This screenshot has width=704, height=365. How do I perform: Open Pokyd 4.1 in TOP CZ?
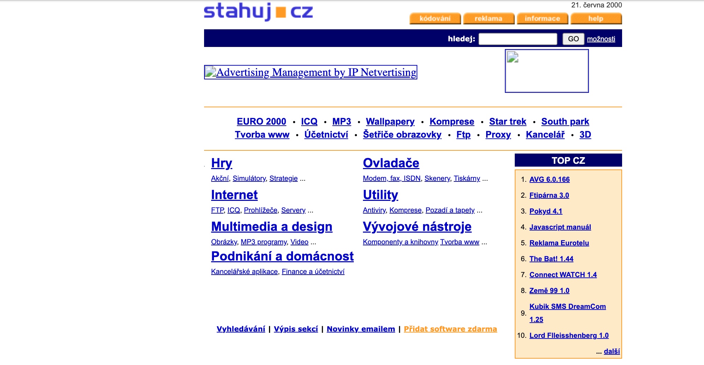tap(546, 211)
